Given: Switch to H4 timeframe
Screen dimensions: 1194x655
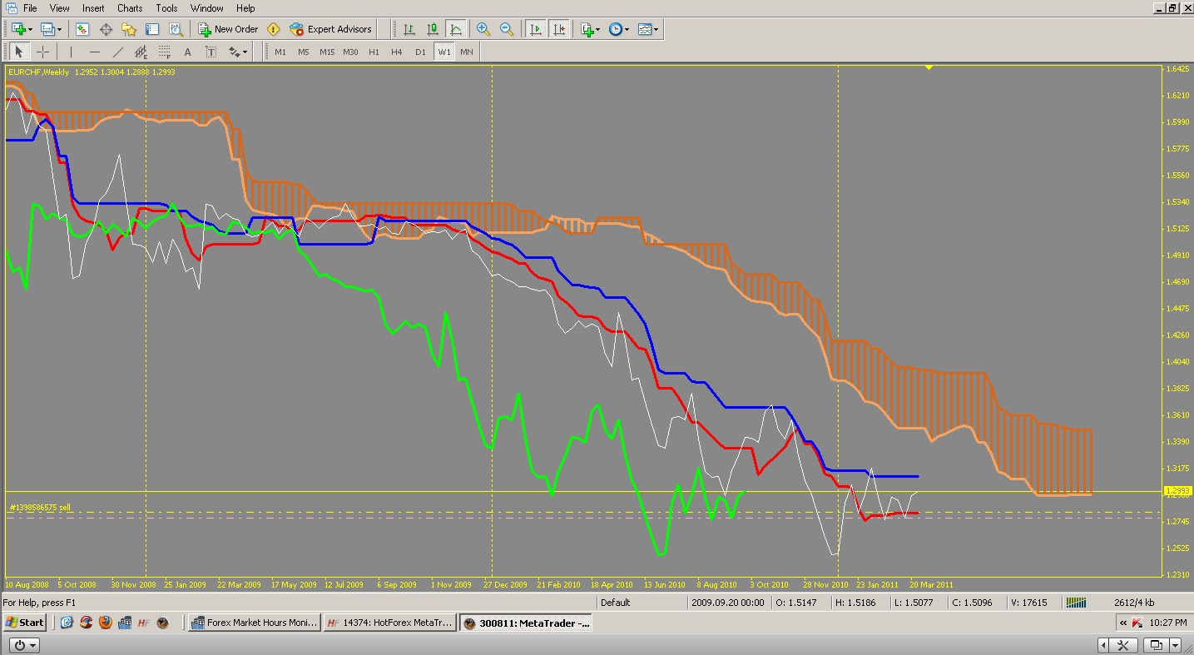Looking at the screenshot, I should click(x=397, y=52).
